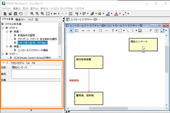Open コントロールストラクチャーの構築 tree item

pyautogui.click(x=33, y=50)
